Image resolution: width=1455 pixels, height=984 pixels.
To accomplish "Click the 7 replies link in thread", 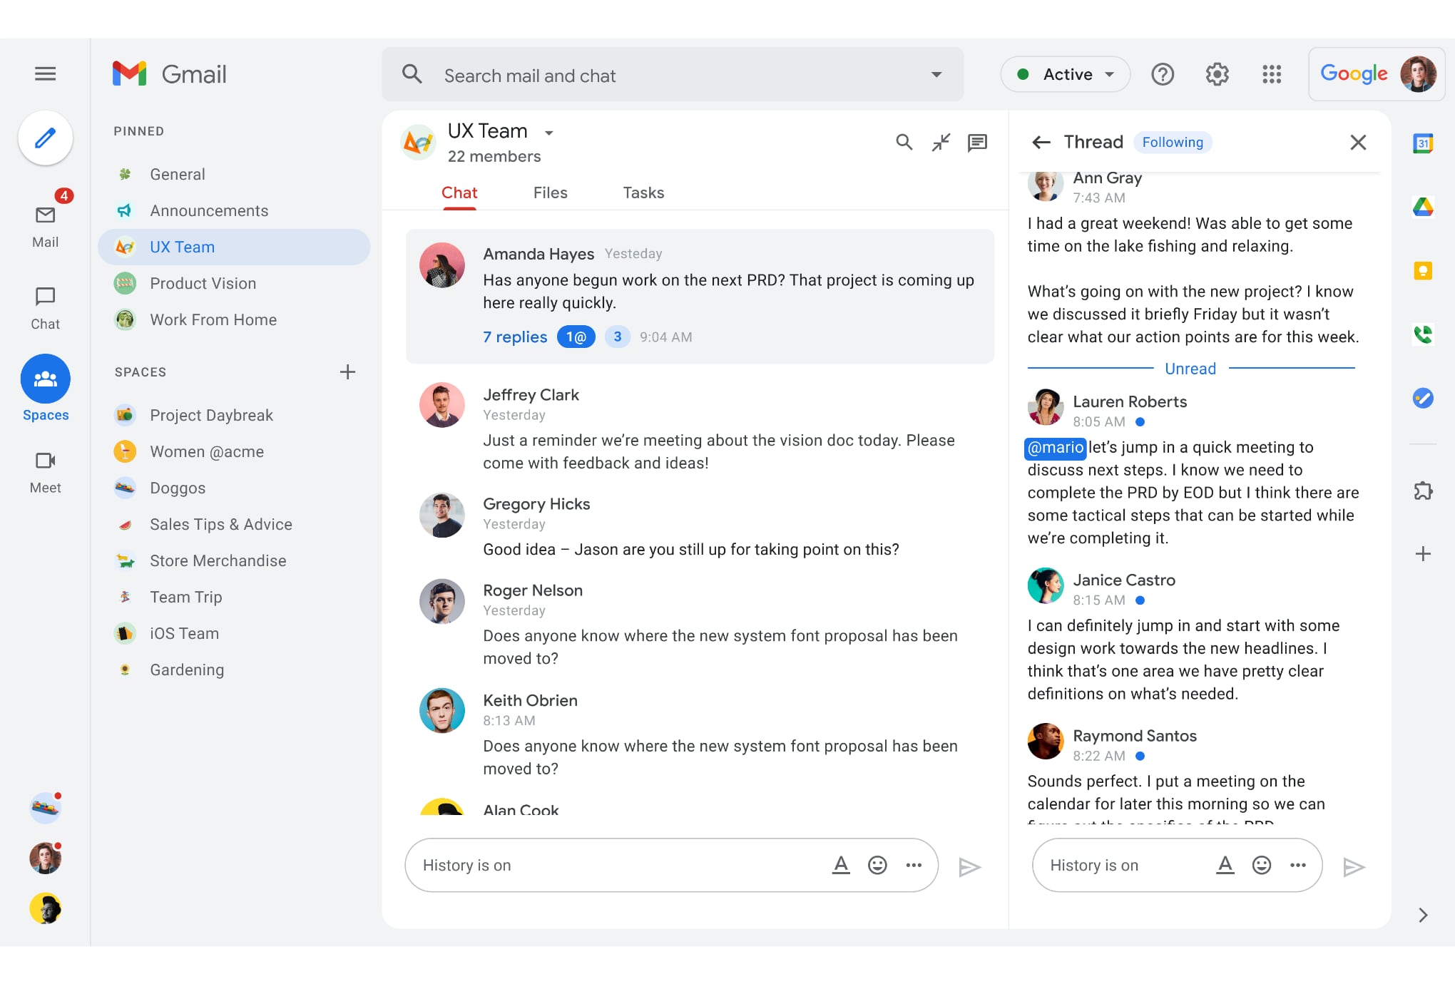I will click(x=515, y=336).
